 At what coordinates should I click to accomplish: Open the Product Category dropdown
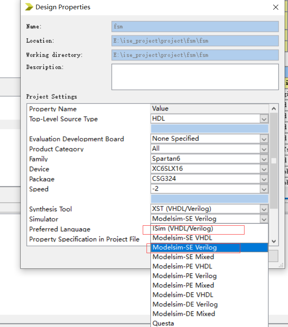tap(264, 149)
